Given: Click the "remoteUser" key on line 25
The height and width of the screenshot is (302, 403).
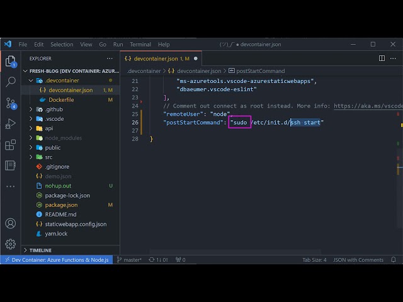Looking at the screenshot, I should pos(183,114).
